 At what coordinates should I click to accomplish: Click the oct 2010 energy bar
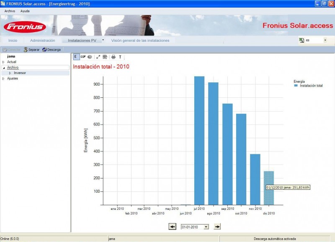pos(241,159)
